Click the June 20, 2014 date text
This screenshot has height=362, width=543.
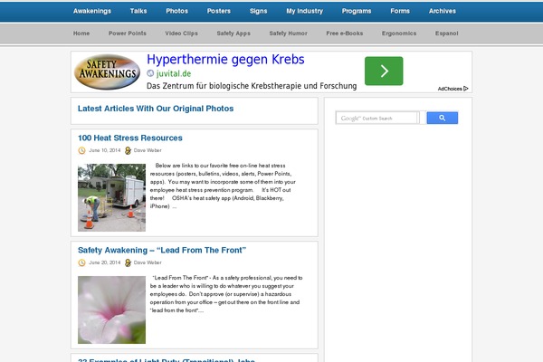[x=105, y=262]
